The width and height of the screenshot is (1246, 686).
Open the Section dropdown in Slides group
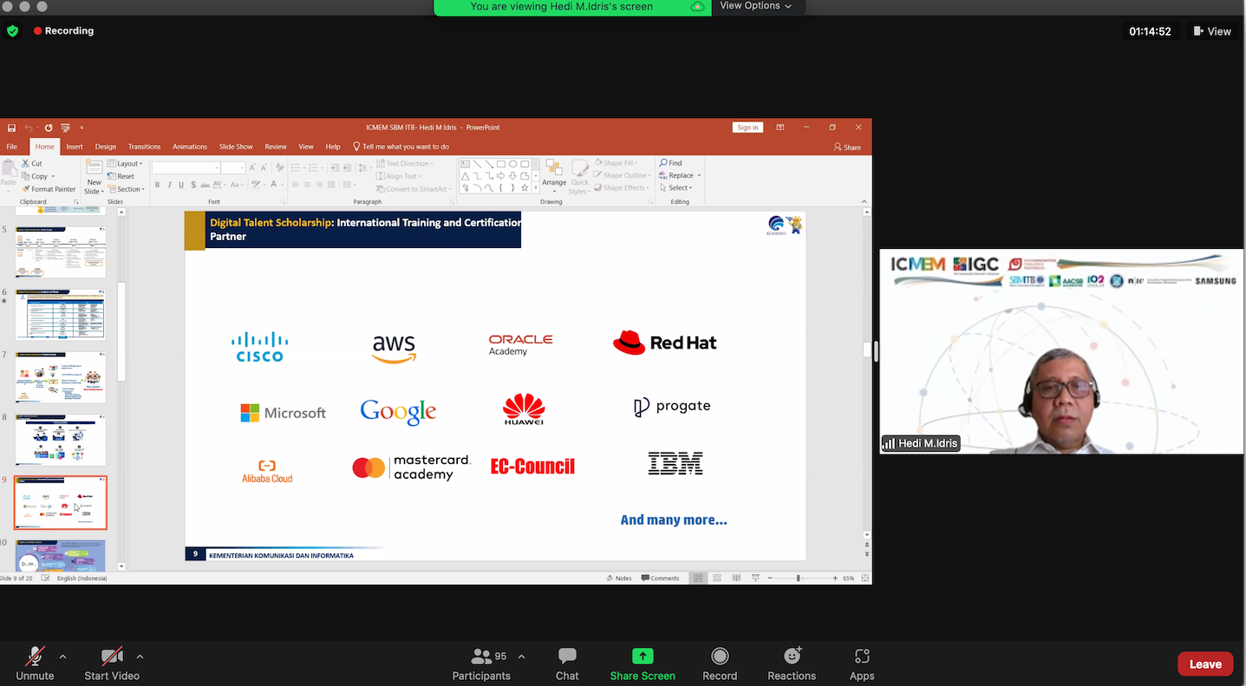(x=126, y=189)
